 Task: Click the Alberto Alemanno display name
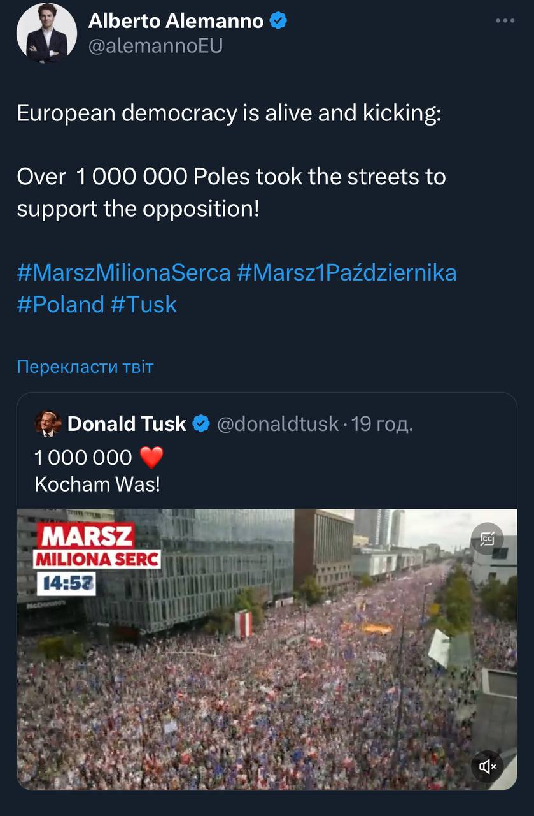176,21
